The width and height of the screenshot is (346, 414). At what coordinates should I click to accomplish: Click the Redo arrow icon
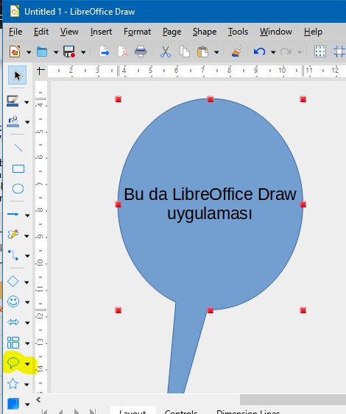tap(286, 51)
